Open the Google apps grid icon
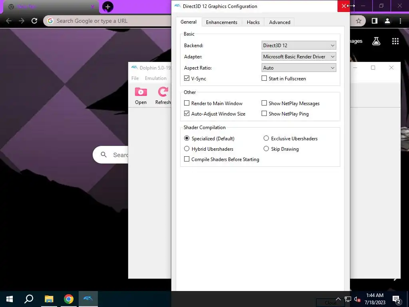This screenshot has height=307, width=409. (395, 41)
